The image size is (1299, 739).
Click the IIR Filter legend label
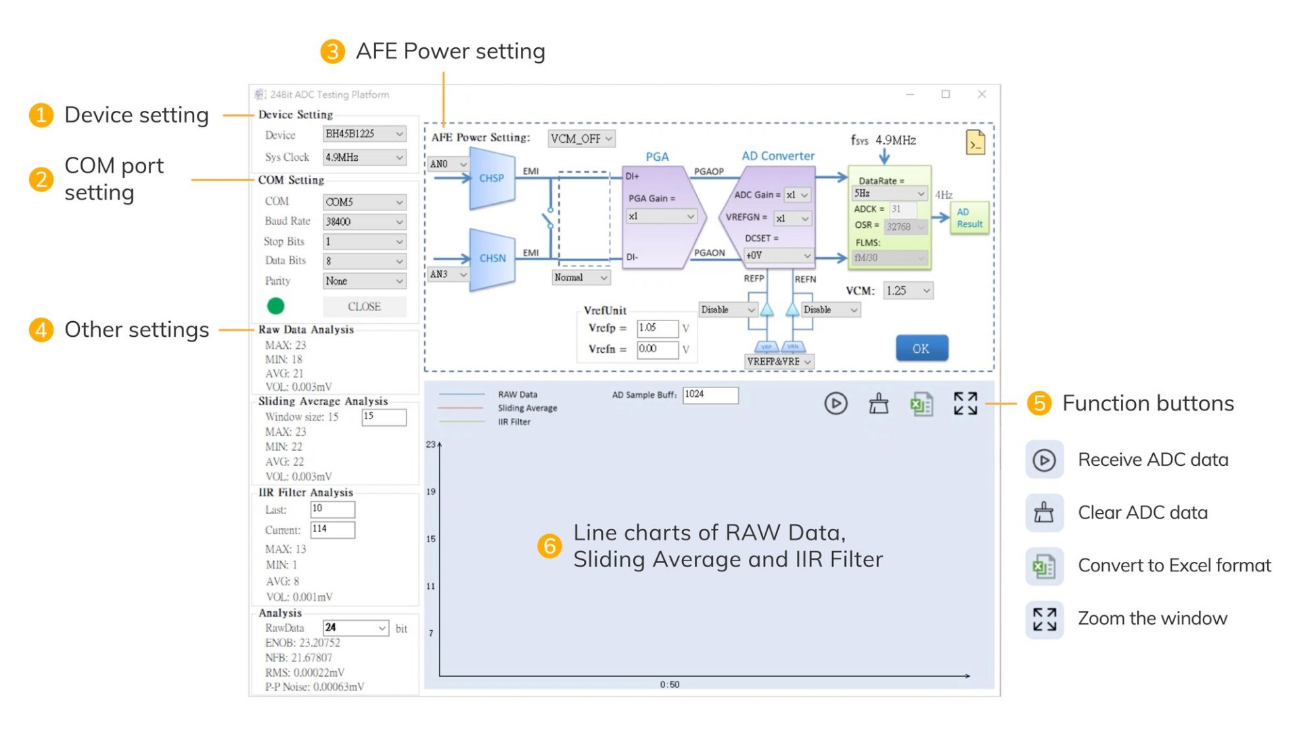tap(514, 422)
